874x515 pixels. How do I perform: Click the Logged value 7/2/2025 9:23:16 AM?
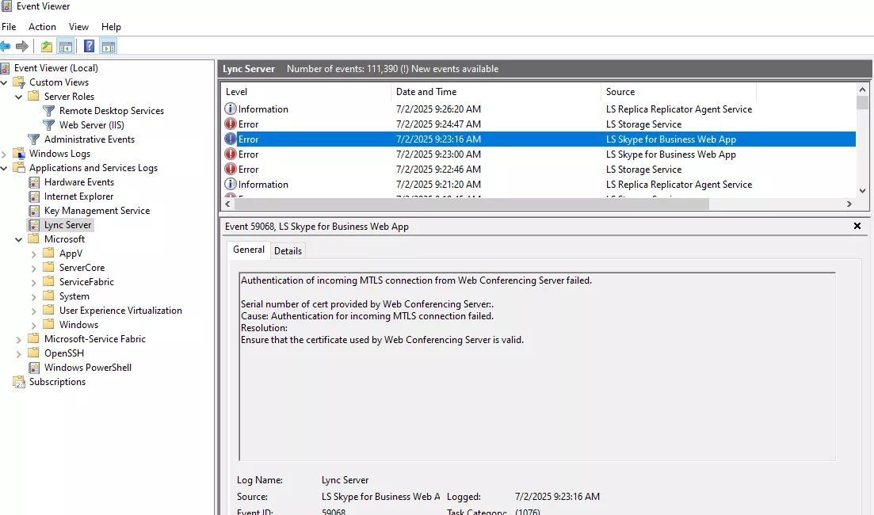click(x=557, y=497)
